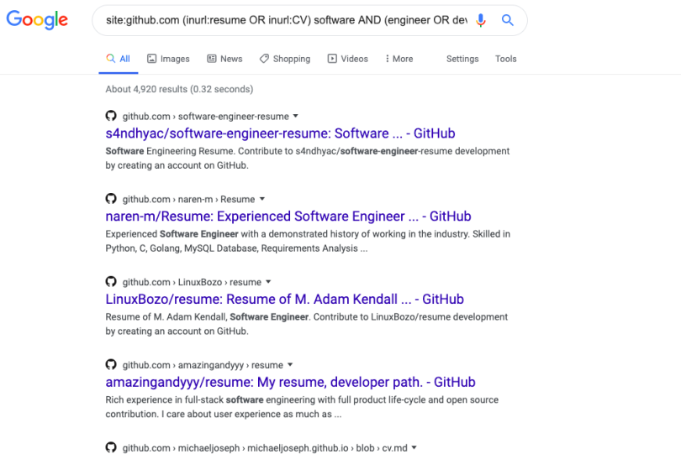Click snippet starting 'Experienced Software Engineer with a demonstrated'
This screenshot has width=681, height=454.
[308, 241]
